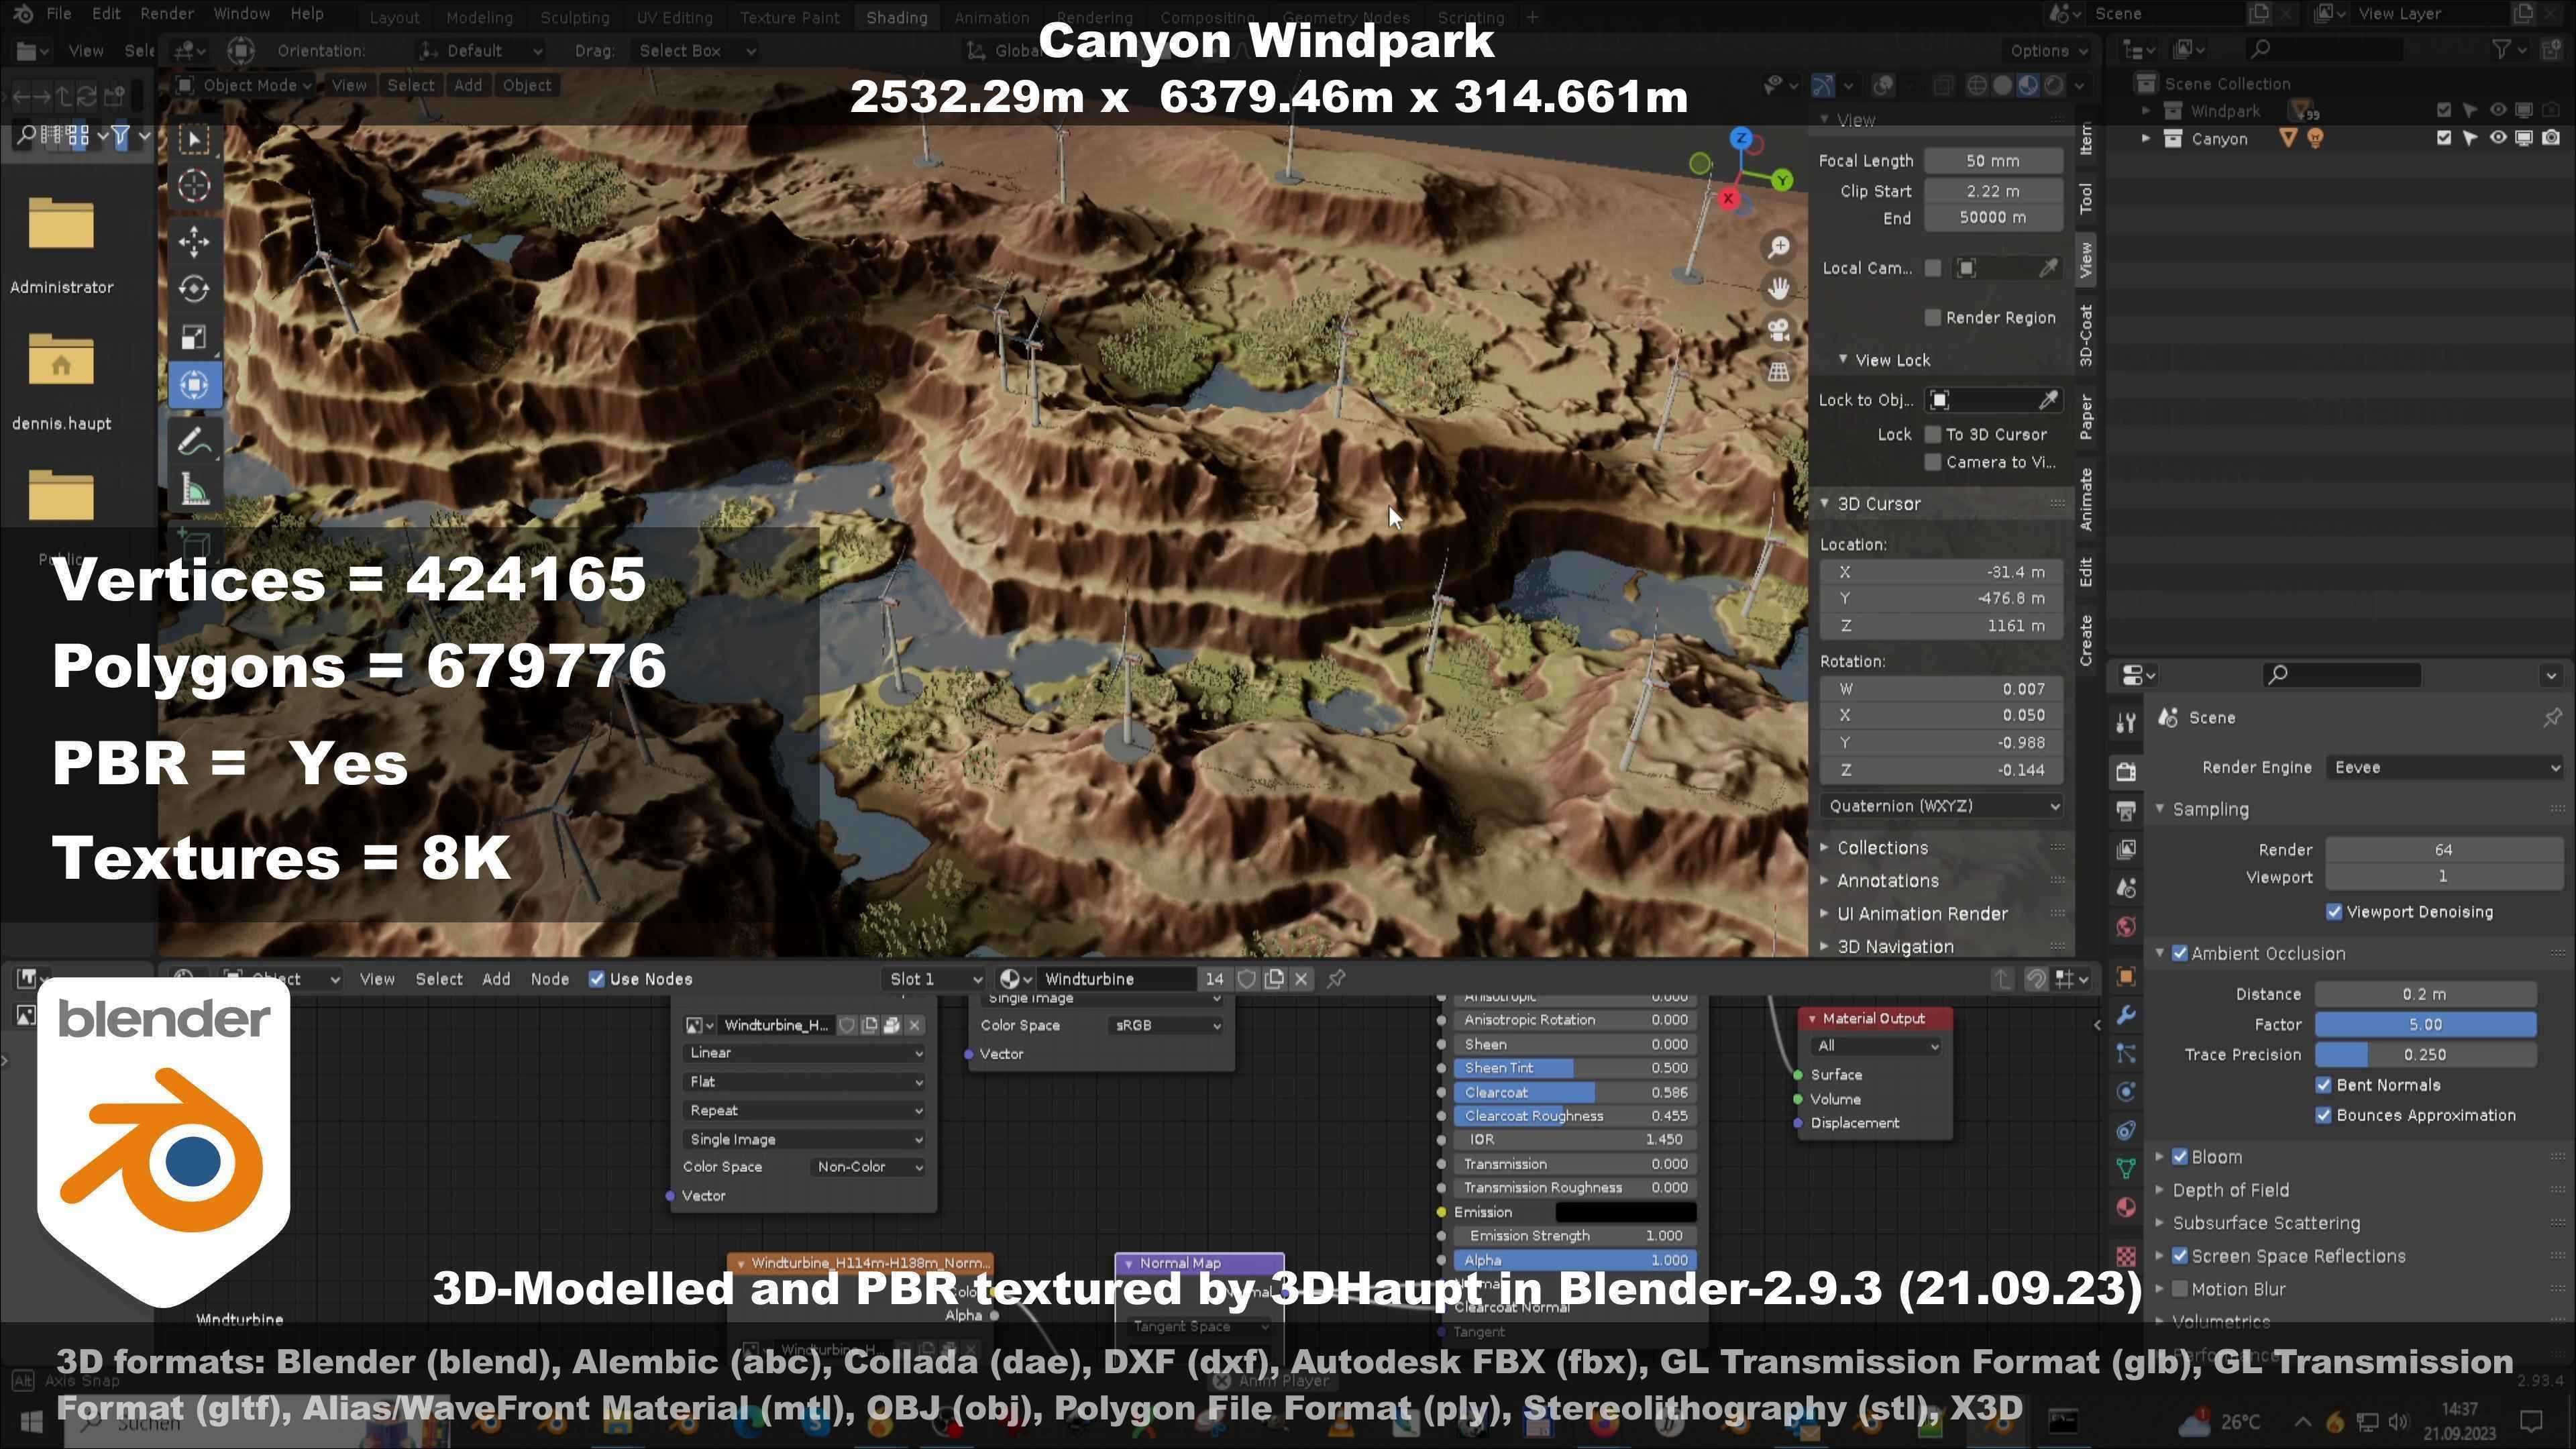Open the Linear interpolation dropdown
This screenshot has height=1449, width=2576.
804,1053
